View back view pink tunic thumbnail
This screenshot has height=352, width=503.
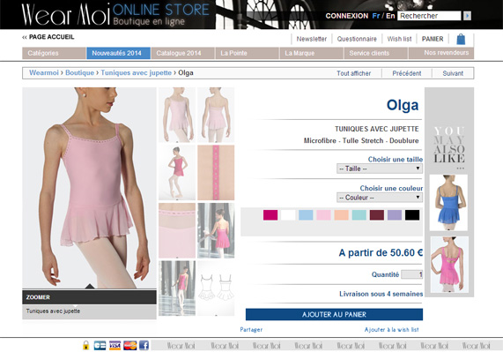216,115
